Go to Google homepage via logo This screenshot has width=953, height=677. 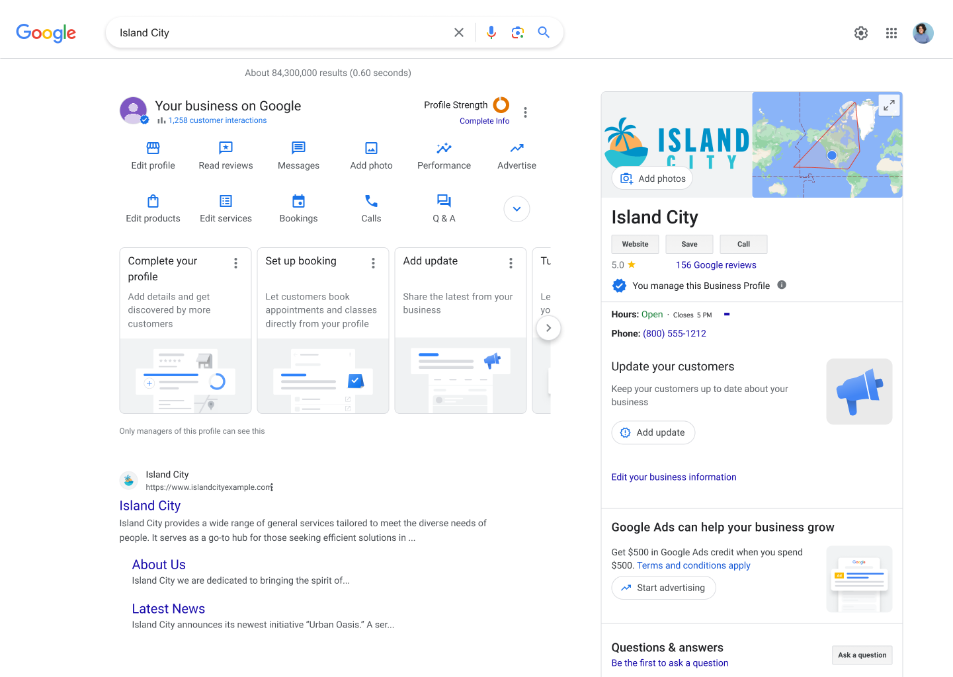pos(46,33)
